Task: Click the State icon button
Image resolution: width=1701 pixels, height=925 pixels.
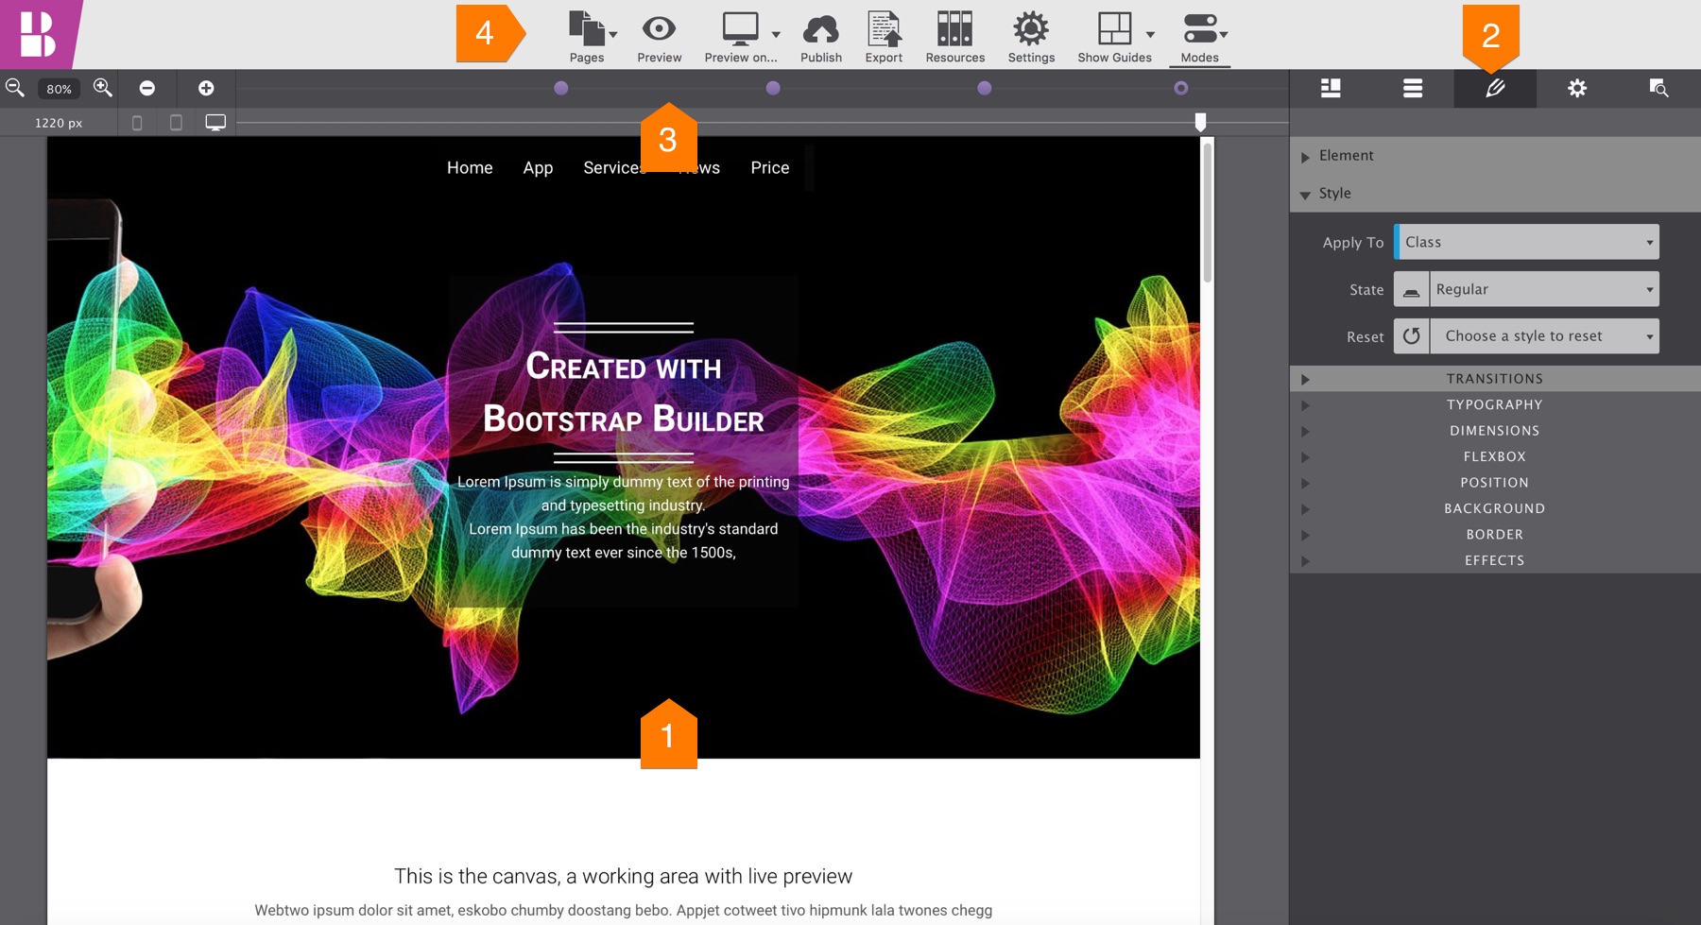Action: point(1411,289)
